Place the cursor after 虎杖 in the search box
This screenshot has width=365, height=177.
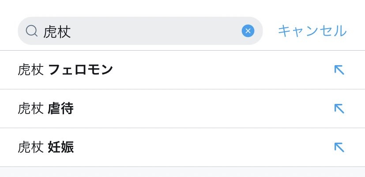(x=71, y=31)
